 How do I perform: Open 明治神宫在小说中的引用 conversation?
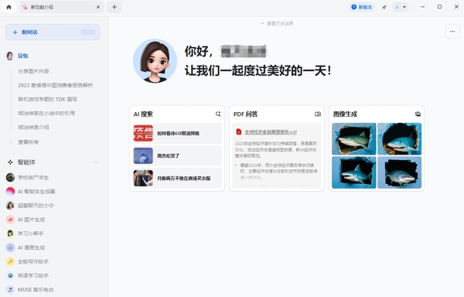[x=46, y=113]
